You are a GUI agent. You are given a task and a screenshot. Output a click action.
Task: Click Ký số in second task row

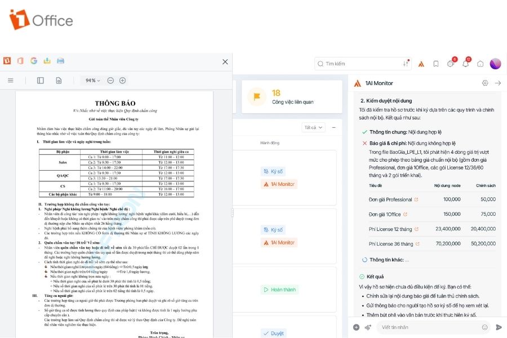coord(273,230)
